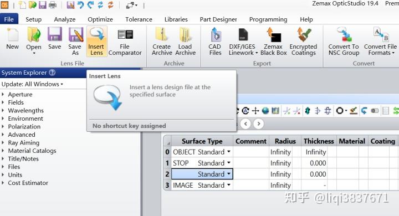
Task: Switch to the Libraries tab
Action: click(176, 19)
